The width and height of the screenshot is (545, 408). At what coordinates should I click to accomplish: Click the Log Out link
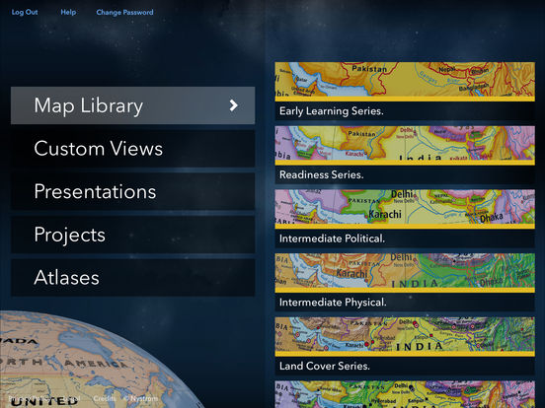pyautogui.click(x=25, y=12)
